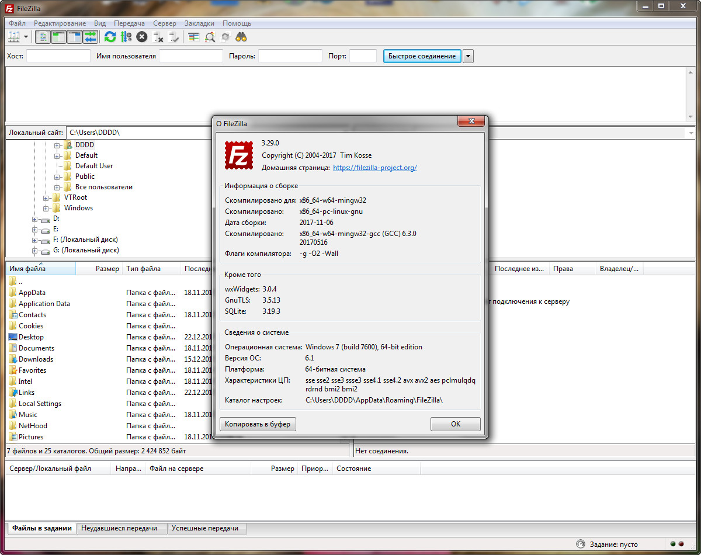Select the Cookies folder row
The height and width of the screenshot is (555, 701).
click(x=108, y=326)
